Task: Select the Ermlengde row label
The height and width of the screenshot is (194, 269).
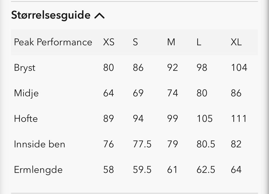Action: point(38,170)
